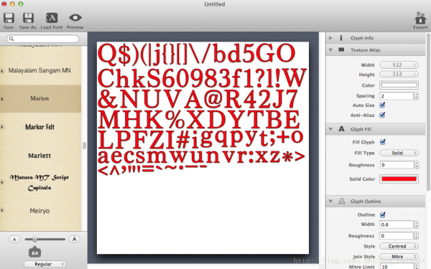The height and width of the screenshot is (269, 431).
Task: Click the Save As toolbar icon
Action: click(x=28, y=19)
